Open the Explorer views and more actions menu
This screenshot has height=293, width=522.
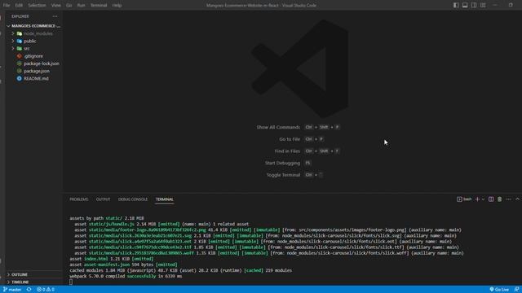tap(55, 16)
